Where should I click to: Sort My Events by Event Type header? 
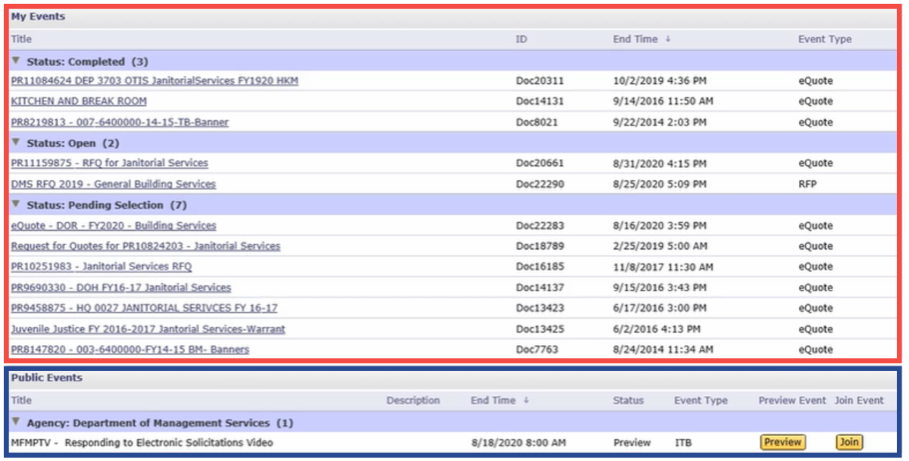coord(824,39)
